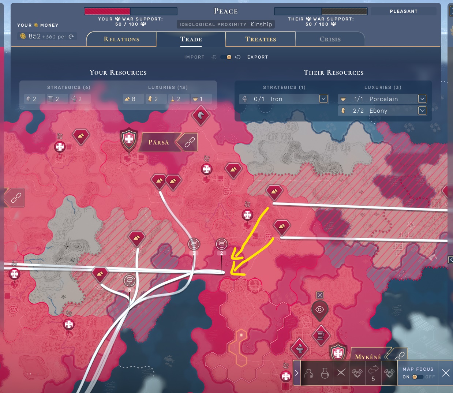Expand the Iron resource dropdown
Viewport: 453px width, 393px height.
click(x=323, y=99)
